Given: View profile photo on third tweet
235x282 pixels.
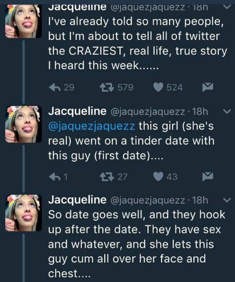Looking at the screenshot, I should point(23,213).
